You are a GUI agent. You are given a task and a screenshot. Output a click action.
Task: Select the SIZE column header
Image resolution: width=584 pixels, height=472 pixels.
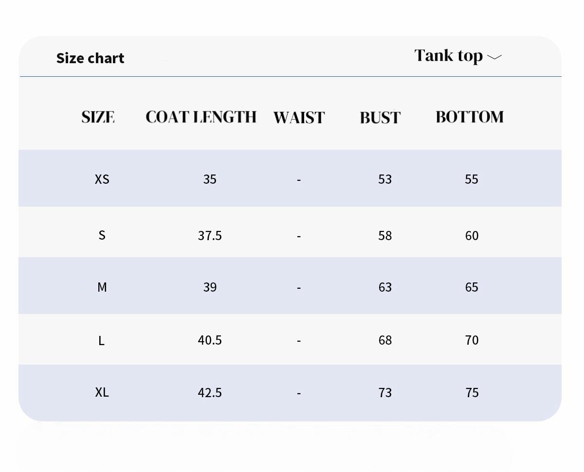point(98,117)
